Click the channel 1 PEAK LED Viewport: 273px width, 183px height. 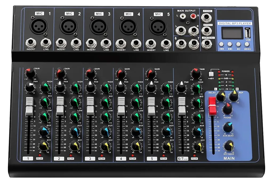click(40, 155)
